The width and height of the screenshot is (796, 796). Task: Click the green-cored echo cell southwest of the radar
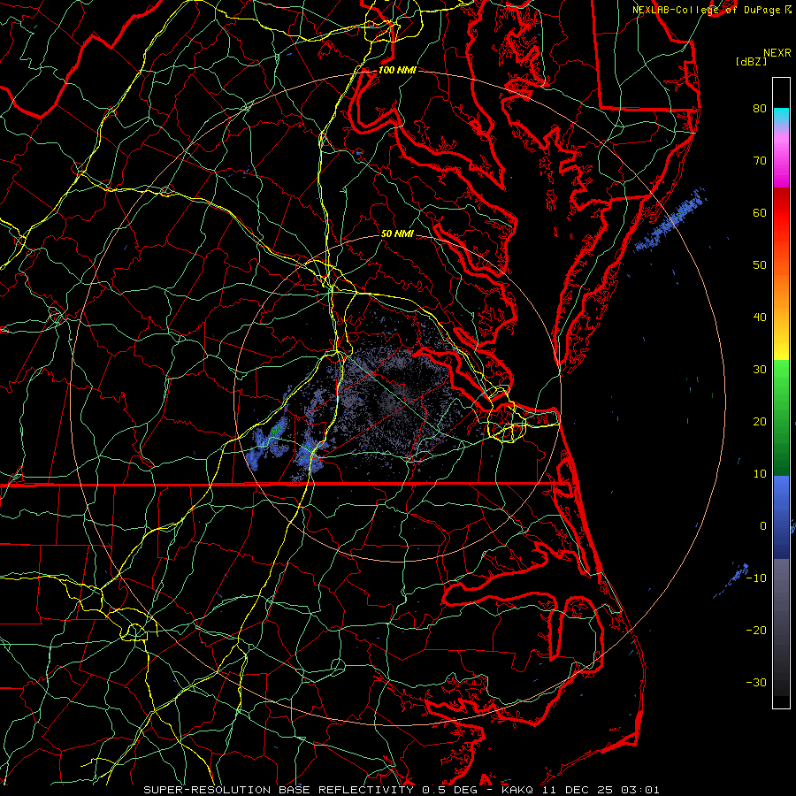(276, 431)
